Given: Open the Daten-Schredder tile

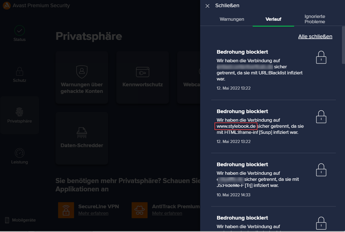Looking at the screenshot, I should coord(82,138).
